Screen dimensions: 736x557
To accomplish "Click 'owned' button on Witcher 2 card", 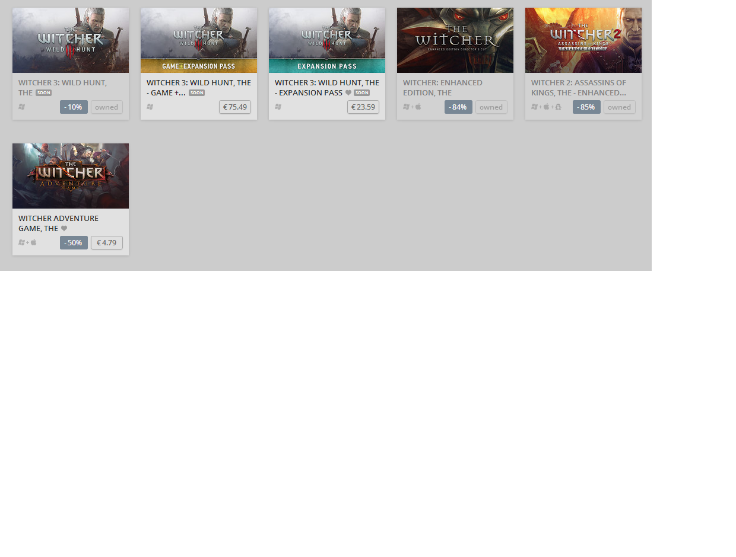I will coord(620,107).
